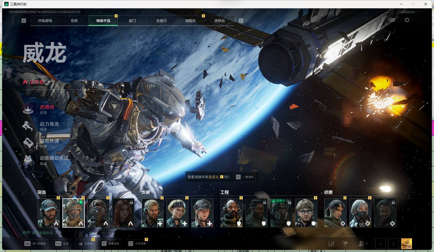434x252 pixels.
Task: Select the glasses-wearing 工程 operator portrait
Action: [306, 213]
